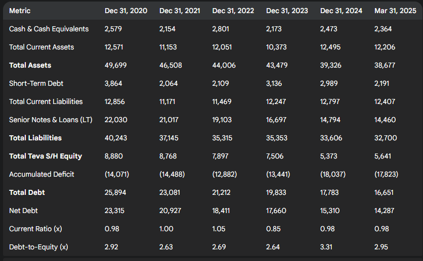
Task: Click the bold Total Debt row label
Action: coord(27,192)
